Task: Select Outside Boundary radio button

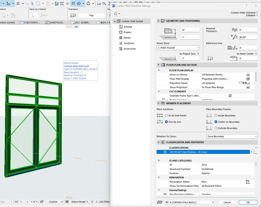Action: point(216,128)
